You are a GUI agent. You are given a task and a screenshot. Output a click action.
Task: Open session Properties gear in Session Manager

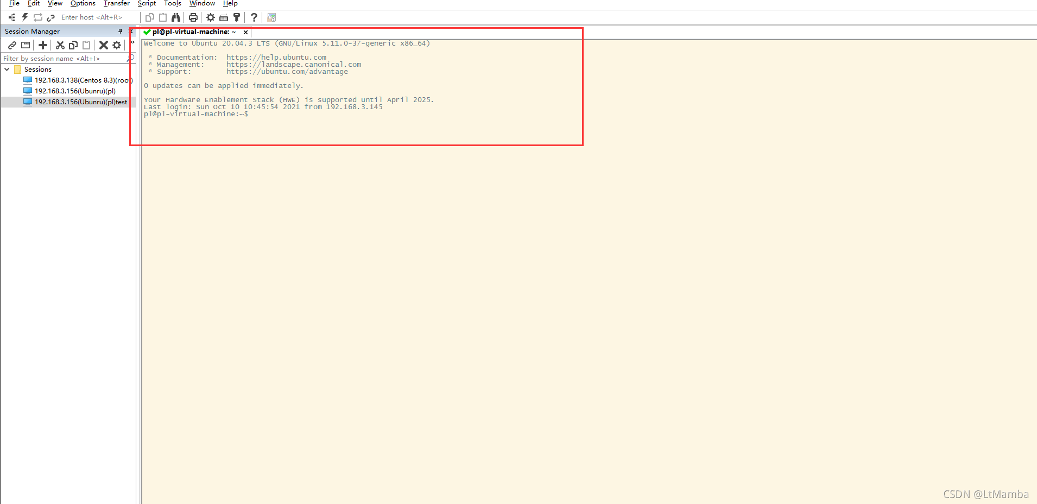click(117, 45)
